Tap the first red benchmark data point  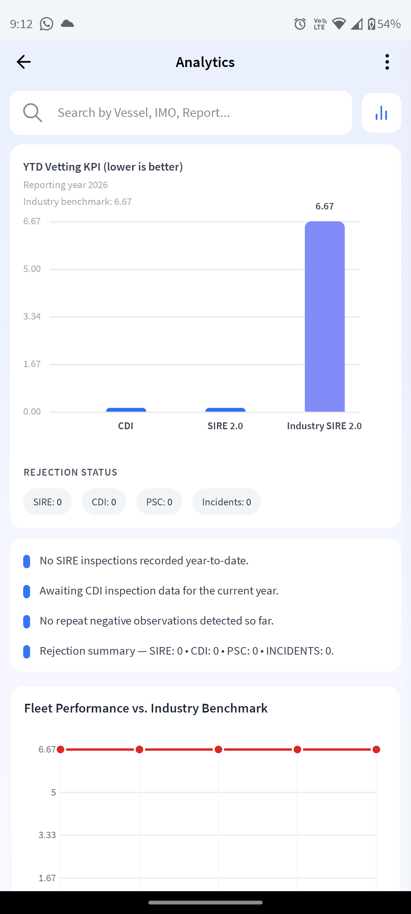click(x=61, y=749)
